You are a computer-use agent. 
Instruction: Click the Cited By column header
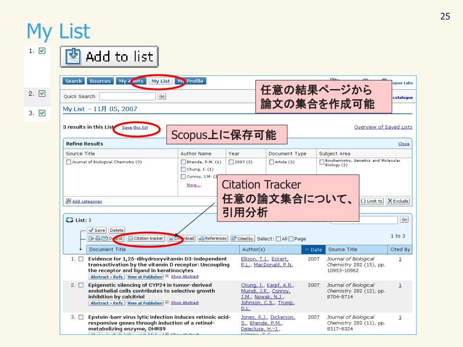(400, 249)
